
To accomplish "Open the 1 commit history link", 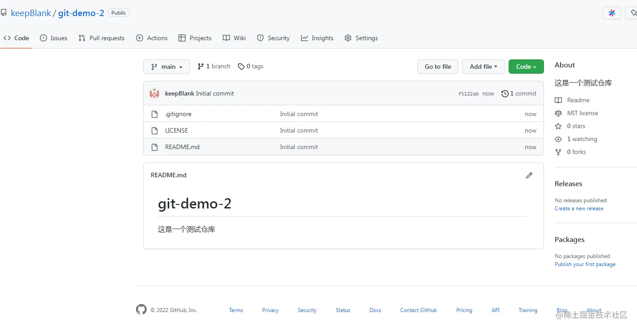I will point(519,94).
